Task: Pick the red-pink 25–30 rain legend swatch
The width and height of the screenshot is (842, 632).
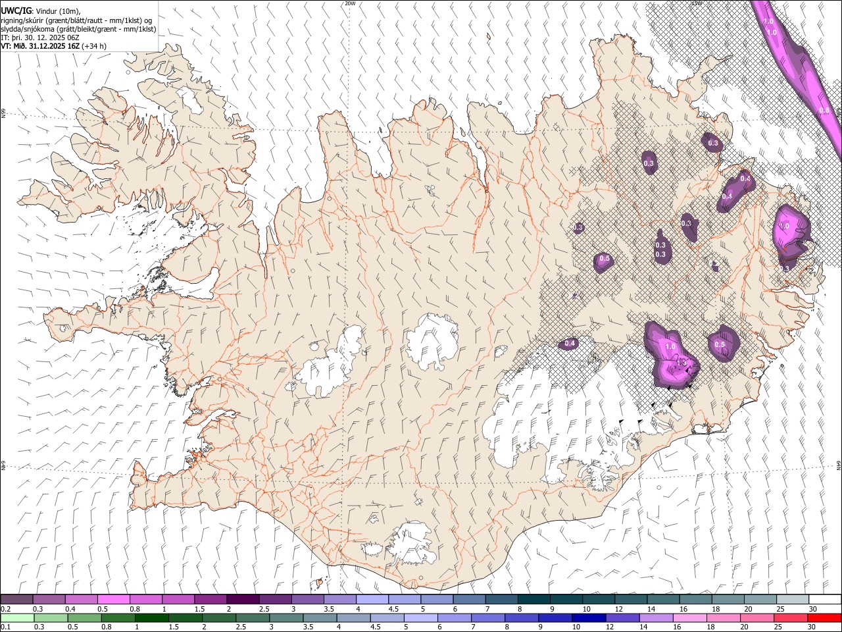Action: [x=791, y=618]
